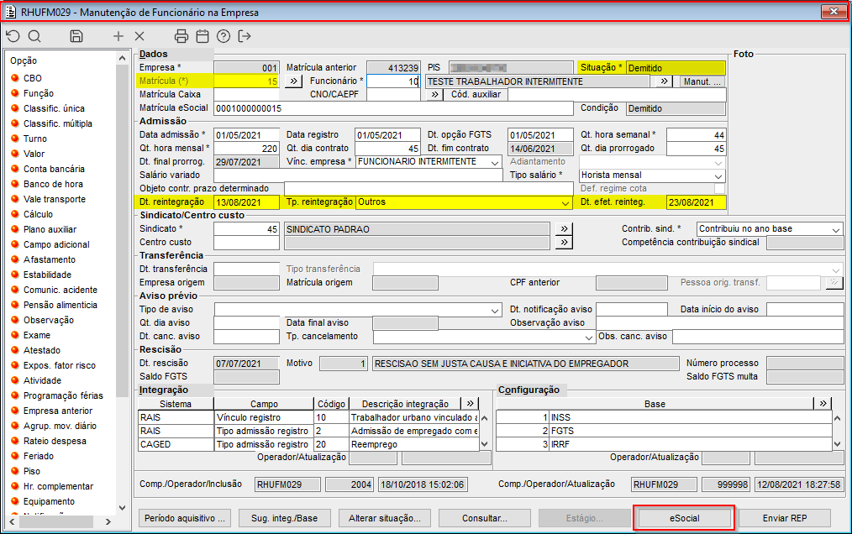Click the Dt. reintegração date field

click(247, 202)
